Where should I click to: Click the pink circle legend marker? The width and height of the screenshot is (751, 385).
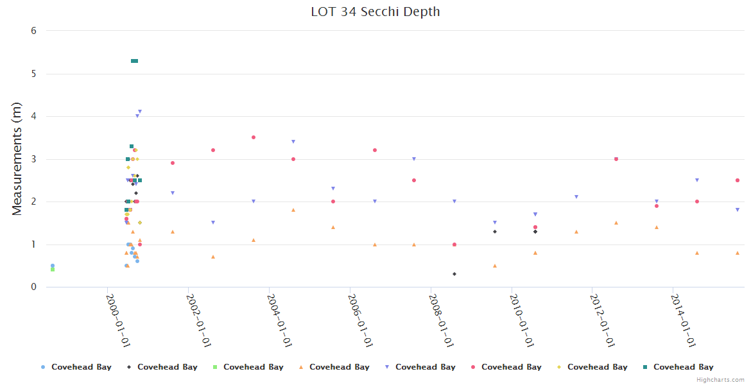[x=473, y=367]
